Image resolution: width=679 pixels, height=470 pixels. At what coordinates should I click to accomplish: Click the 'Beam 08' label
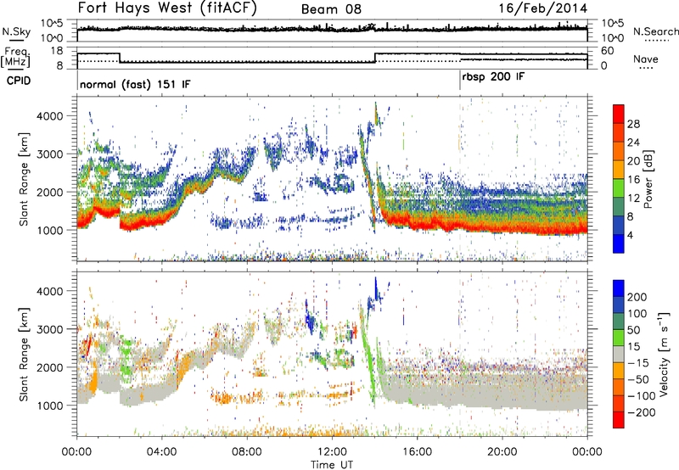click(331, 8)
